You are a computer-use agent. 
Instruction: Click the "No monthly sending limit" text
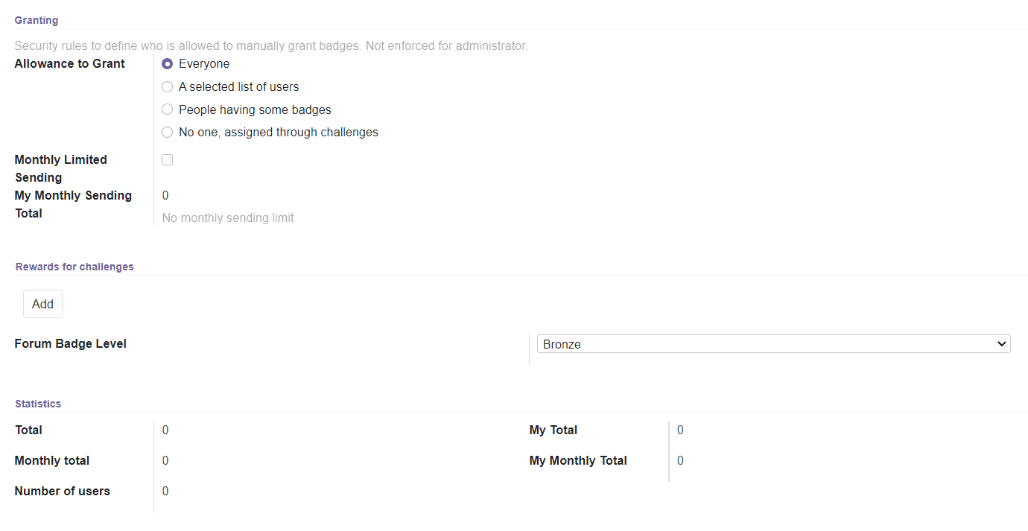tap(228, 218)
